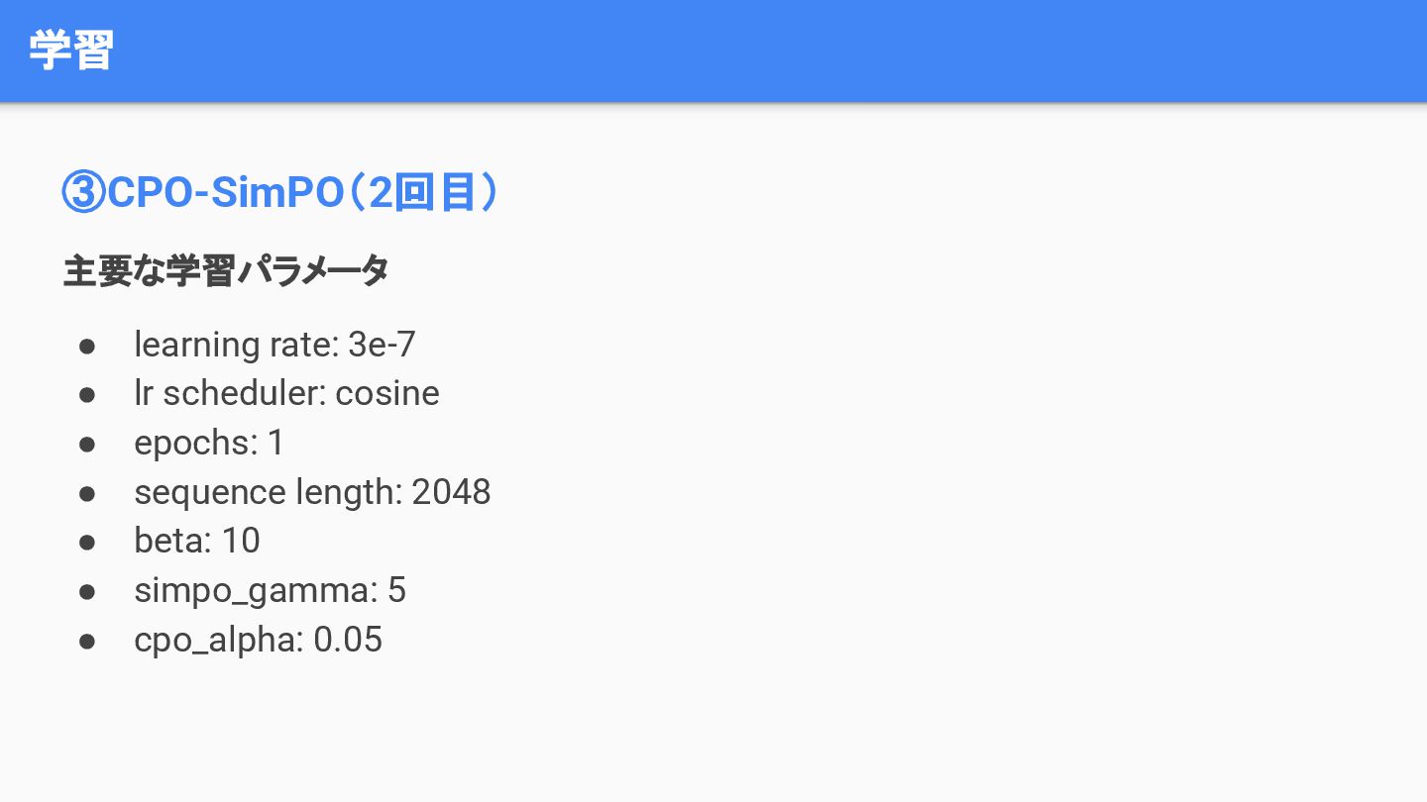Click the bullet beside learning rate
1427x802 pixels.
[x=87, y=346]
